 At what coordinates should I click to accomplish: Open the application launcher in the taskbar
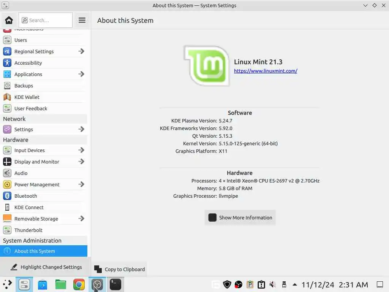(x=8, y=284)
